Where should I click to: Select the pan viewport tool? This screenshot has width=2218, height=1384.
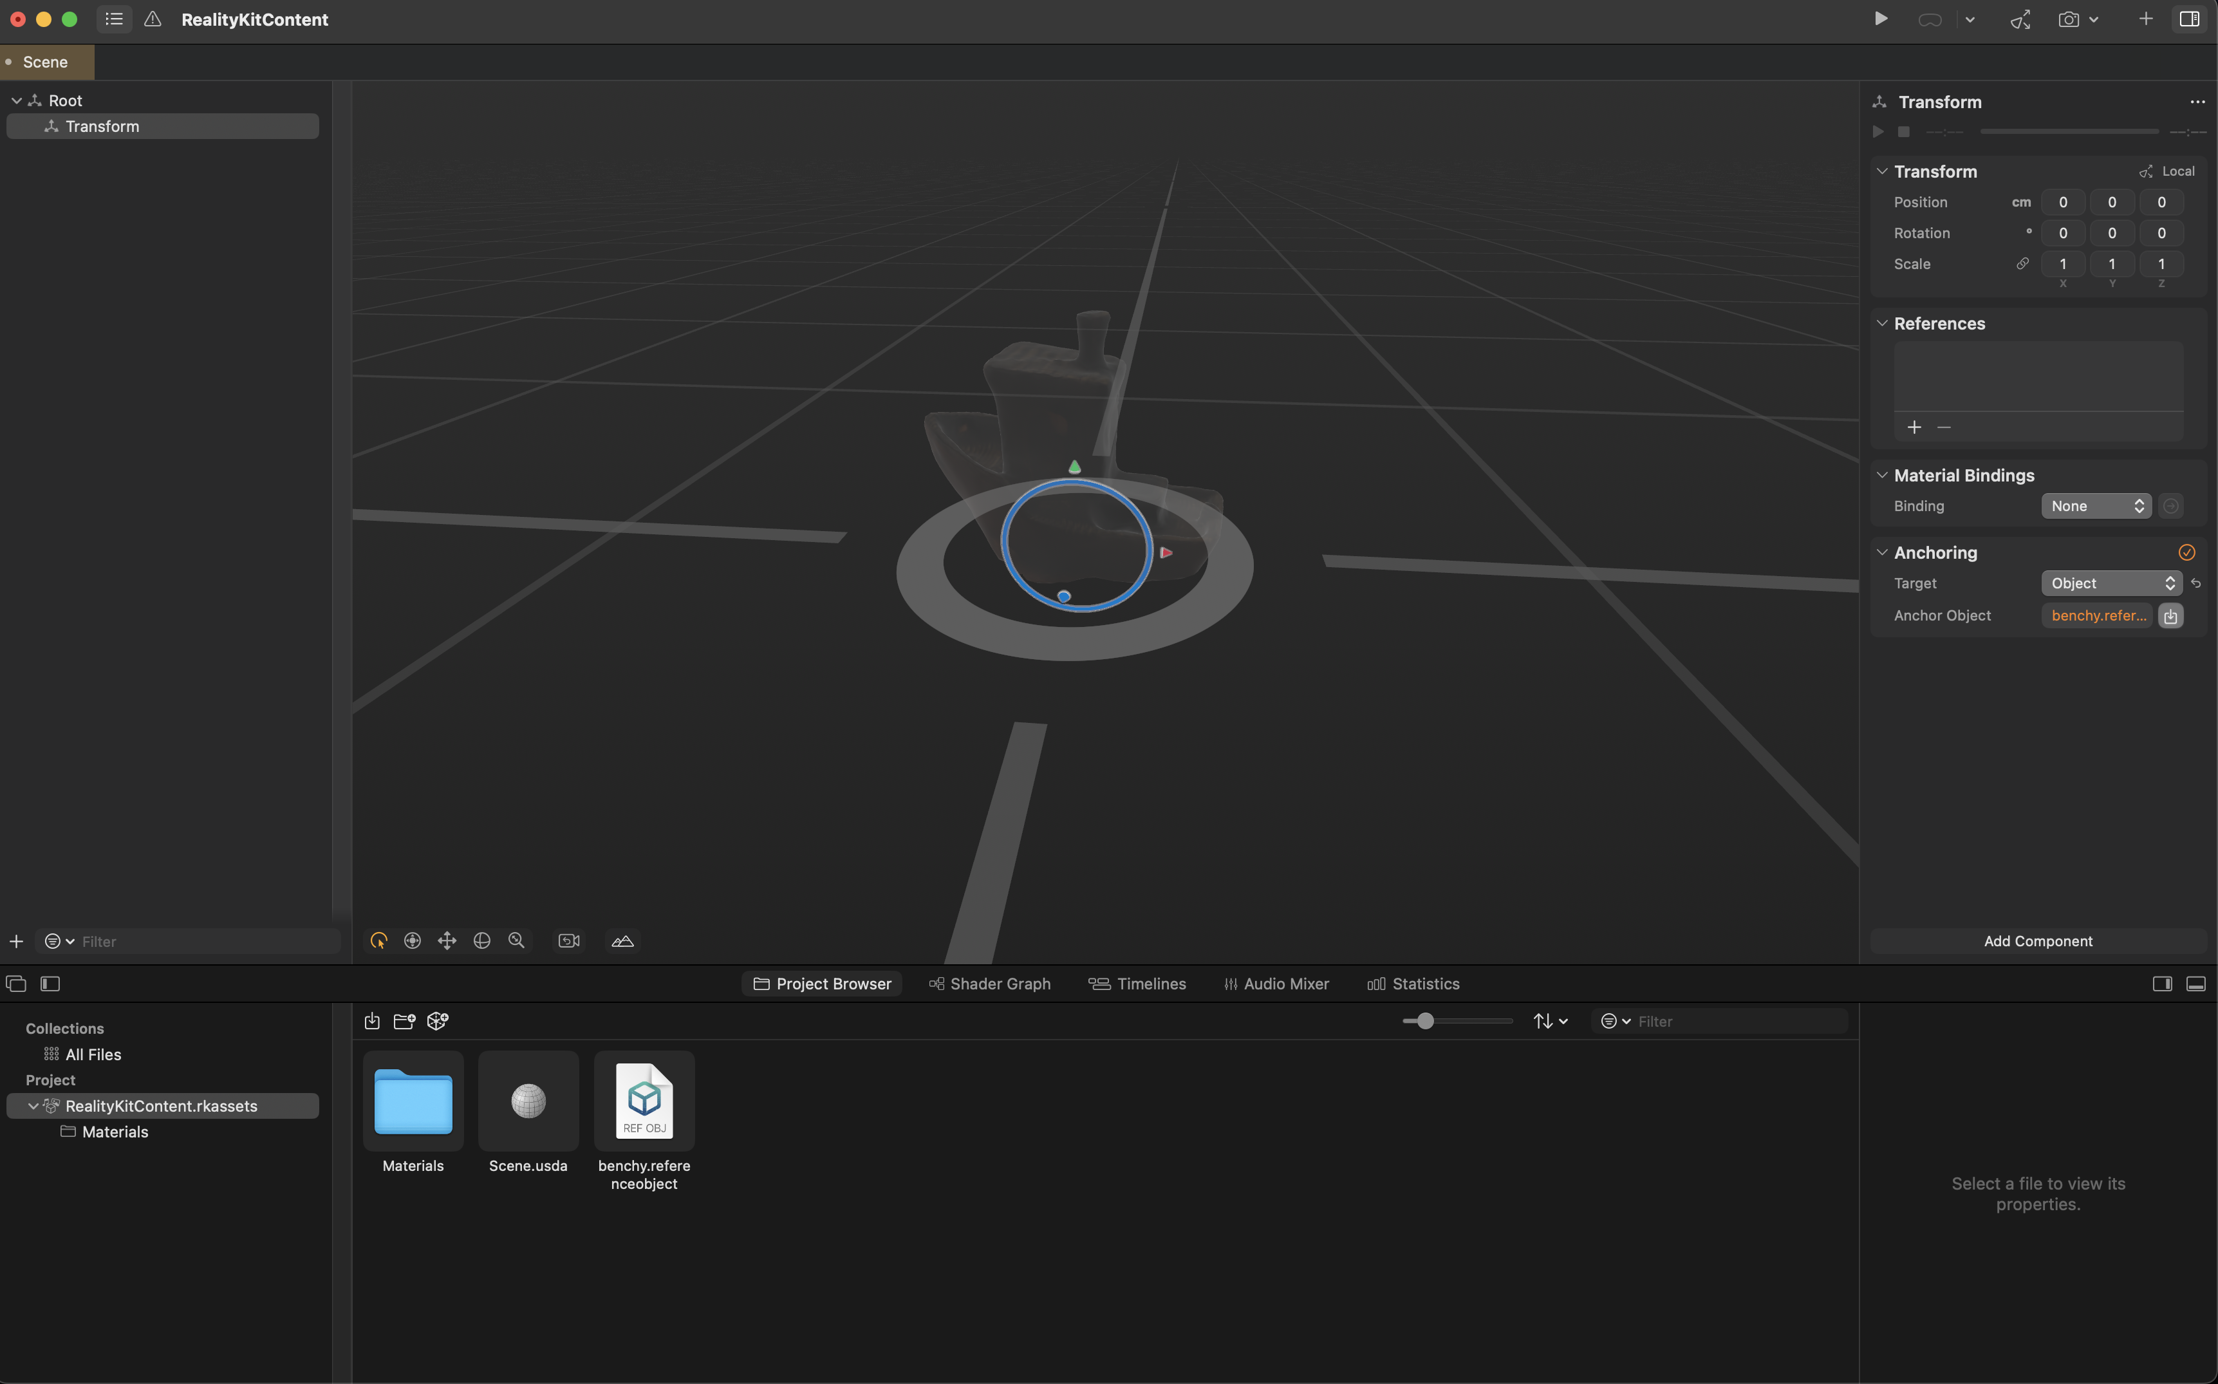pyautogui.click(x=447, y=941)
